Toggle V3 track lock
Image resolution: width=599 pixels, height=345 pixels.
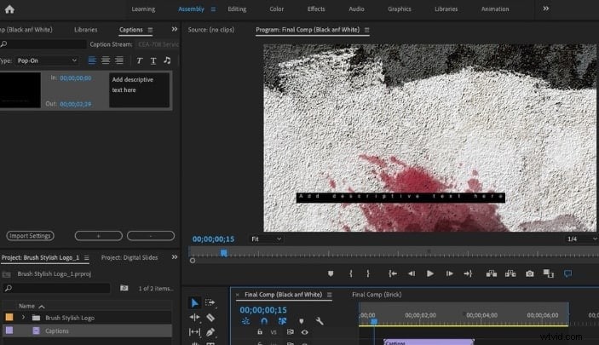(x=260, y=332)
